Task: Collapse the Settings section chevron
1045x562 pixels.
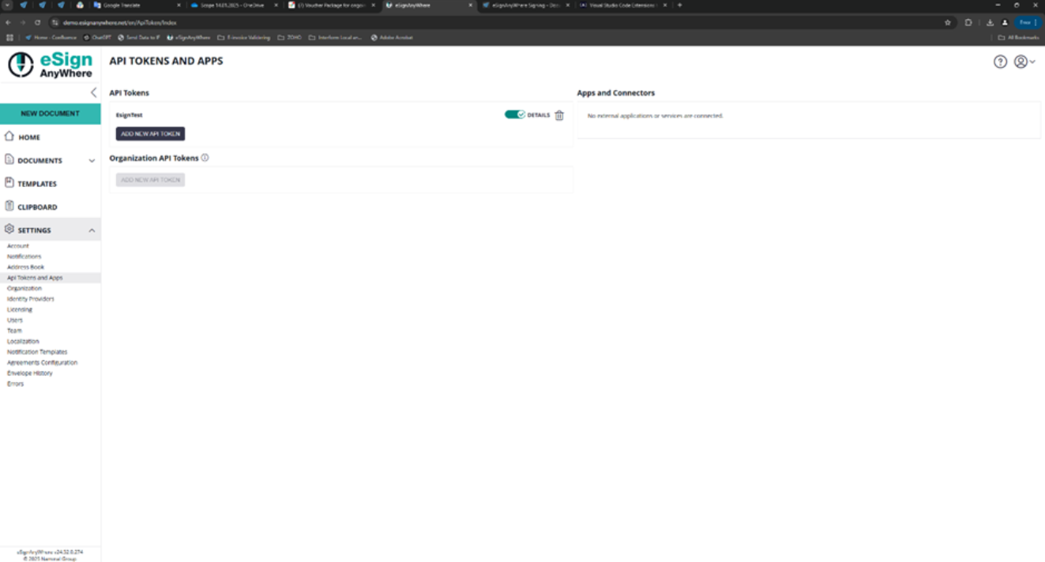Action: coord(92,230)
